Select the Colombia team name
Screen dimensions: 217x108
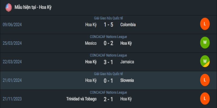128,25
